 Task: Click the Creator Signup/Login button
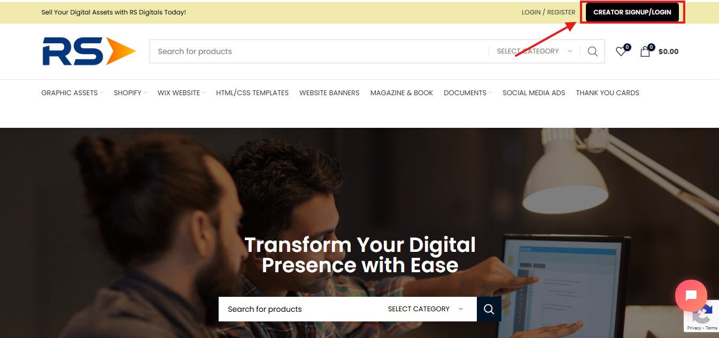(632, 12)
